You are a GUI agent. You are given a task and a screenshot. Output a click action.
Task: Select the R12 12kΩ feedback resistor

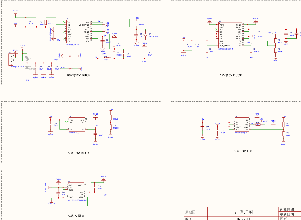284,125
